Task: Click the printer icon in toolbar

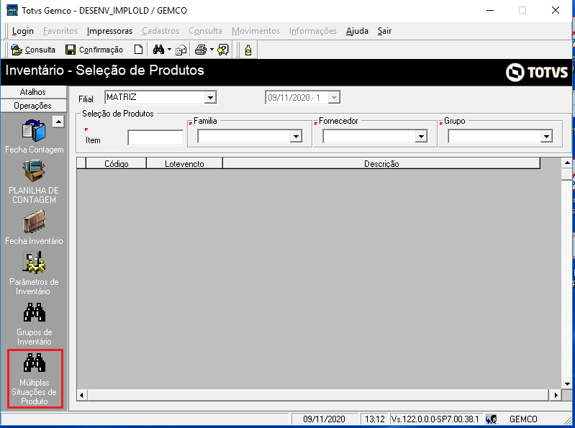Action: [x=201, y=50]
